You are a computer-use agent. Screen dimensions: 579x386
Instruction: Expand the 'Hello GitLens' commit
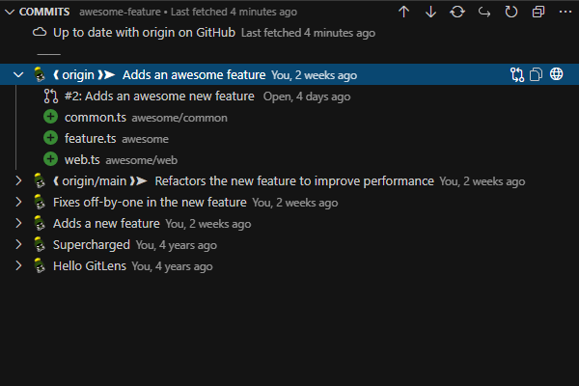[x=18, y=265]
